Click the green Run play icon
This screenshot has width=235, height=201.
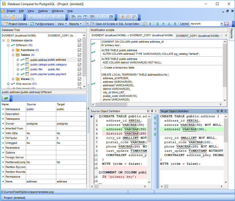151,24
